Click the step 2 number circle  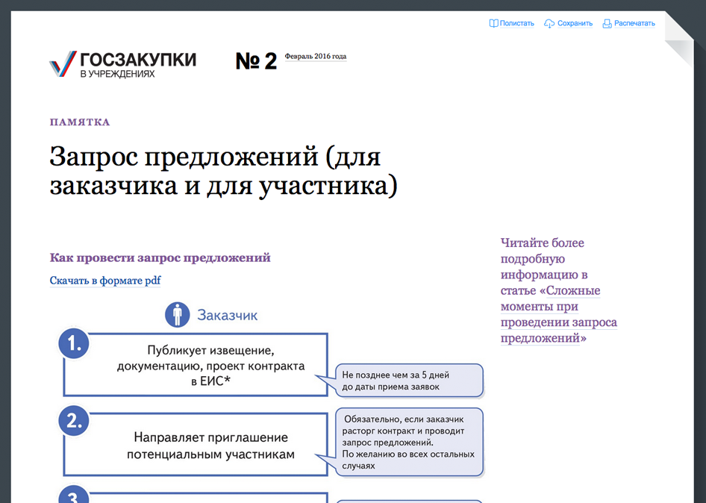point(74,421)
